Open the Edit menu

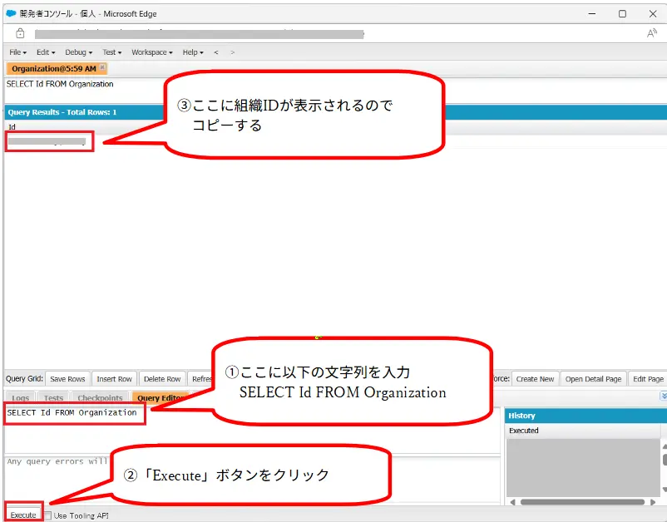(46, 52)
